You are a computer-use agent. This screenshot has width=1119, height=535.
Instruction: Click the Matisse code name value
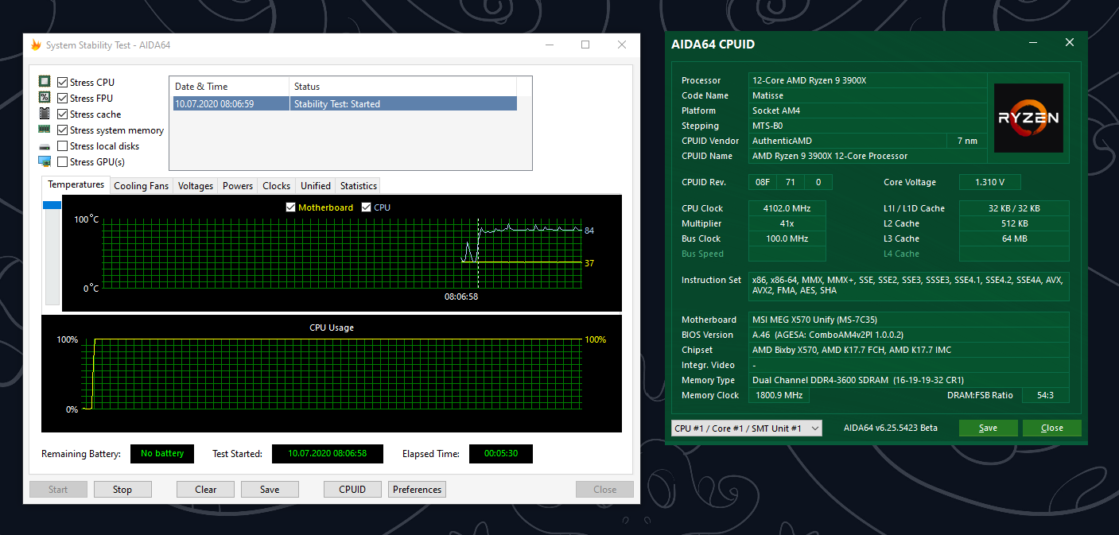coord(868,95)
